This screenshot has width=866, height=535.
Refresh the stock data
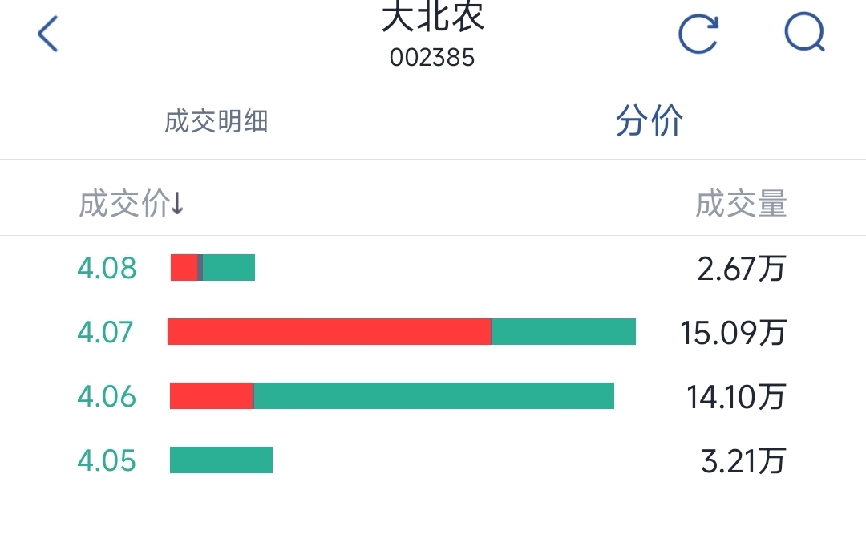(698, 34)
